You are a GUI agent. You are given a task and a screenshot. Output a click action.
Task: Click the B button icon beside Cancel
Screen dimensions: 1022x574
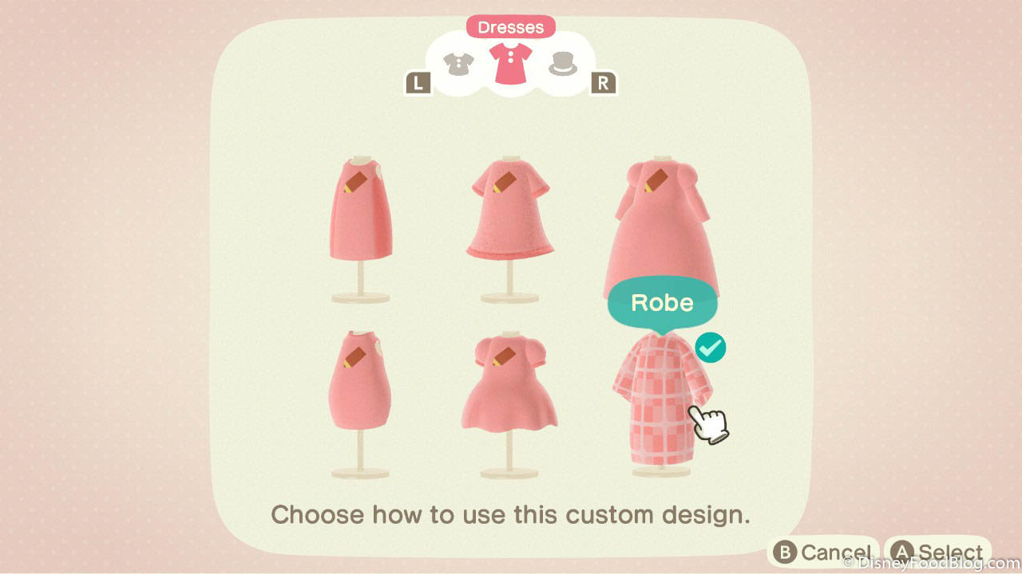tap(785, 552)
